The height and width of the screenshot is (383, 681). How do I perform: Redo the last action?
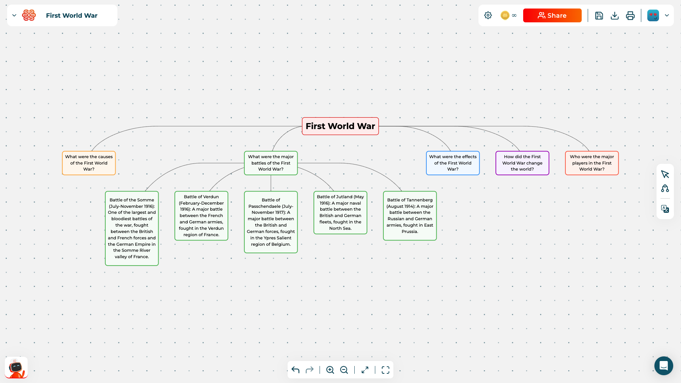point(309,370)
